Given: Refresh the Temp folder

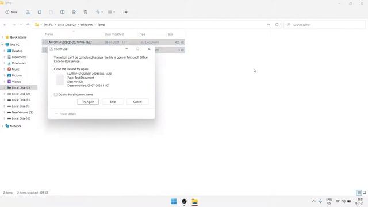Looking at the screenshot, I should click(x=277, y=25).
